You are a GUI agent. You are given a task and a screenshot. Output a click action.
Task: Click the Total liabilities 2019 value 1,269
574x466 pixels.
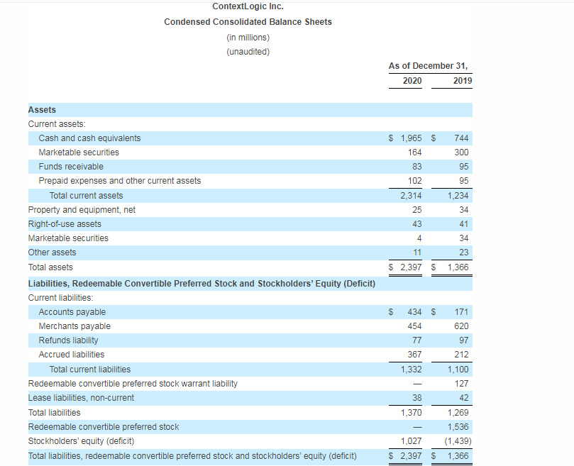pyautogui.click(x=458, y=413)
